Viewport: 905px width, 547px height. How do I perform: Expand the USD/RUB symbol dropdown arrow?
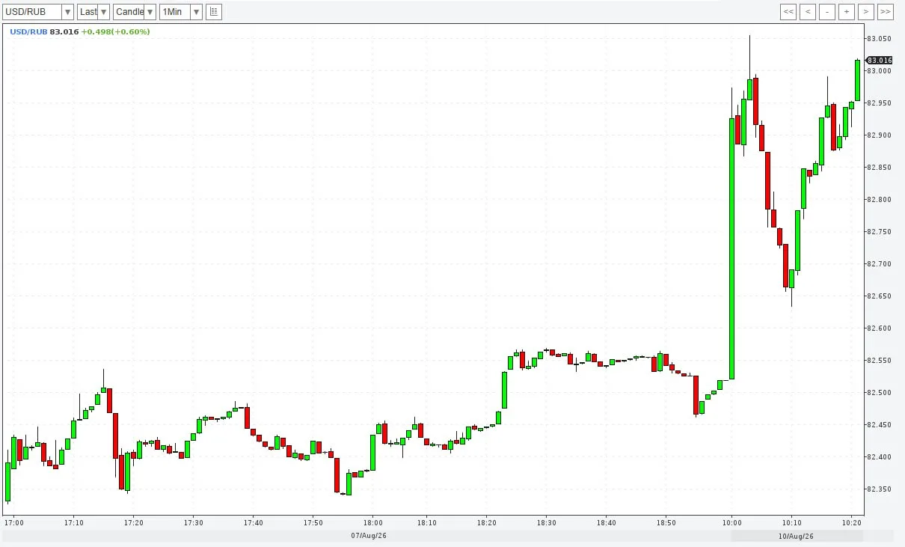coord(67,12)
